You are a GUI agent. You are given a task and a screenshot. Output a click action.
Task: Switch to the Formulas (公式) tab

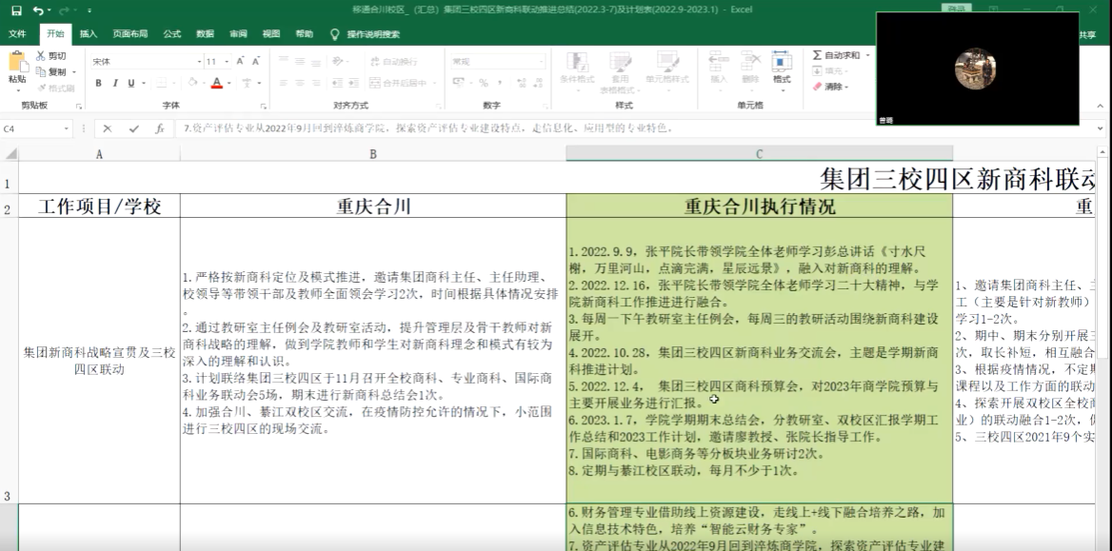[172, 34]
